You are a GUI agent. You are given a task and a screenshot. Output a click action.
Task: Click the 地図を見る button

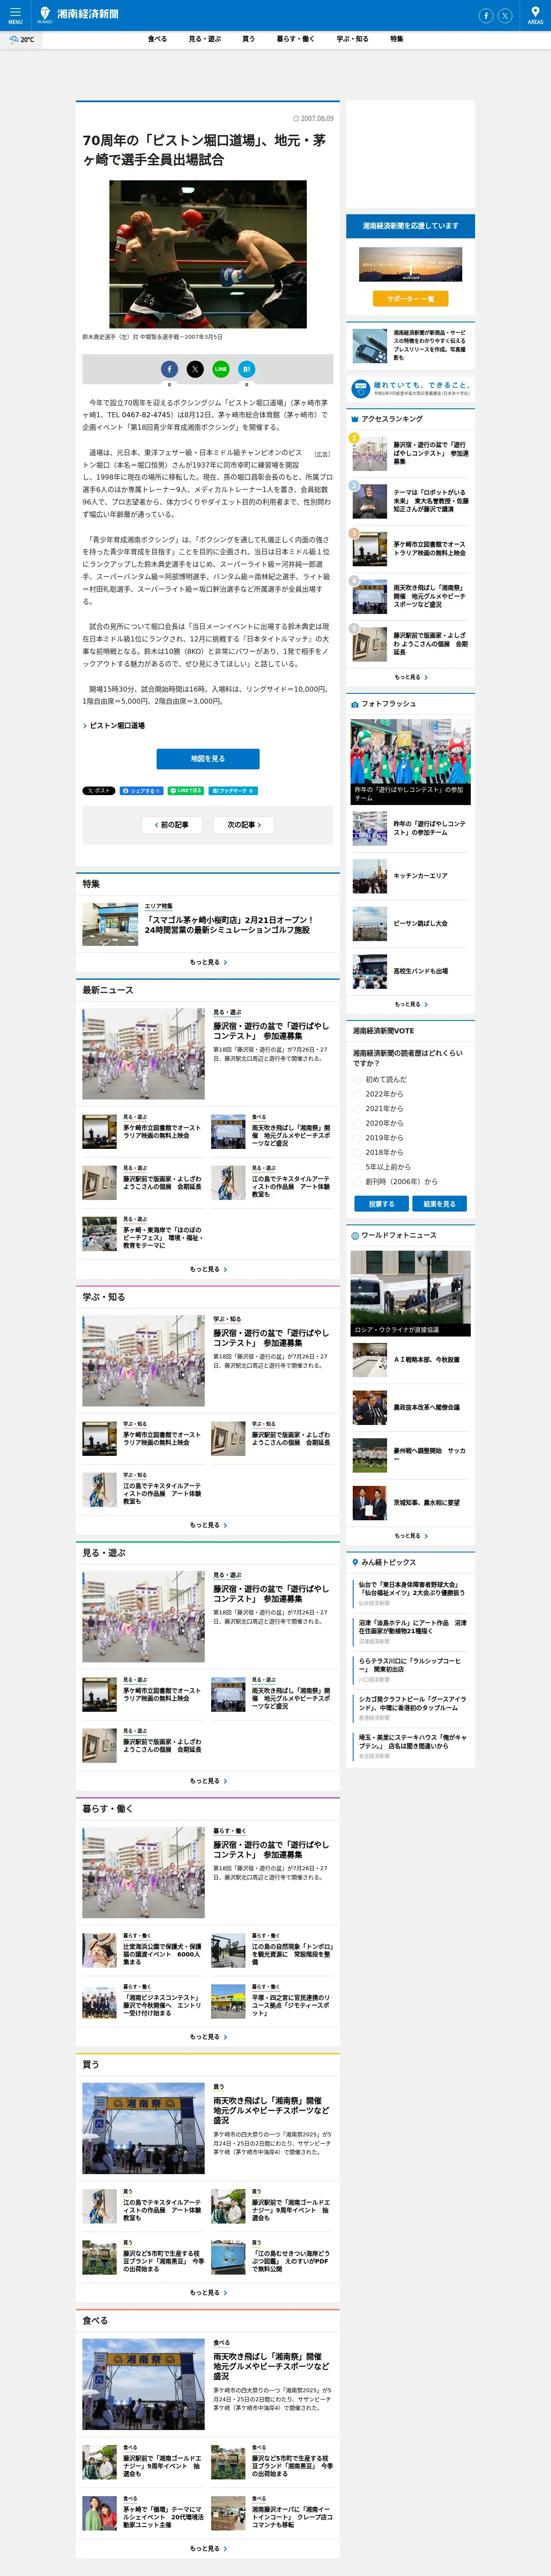click(208, 759)
